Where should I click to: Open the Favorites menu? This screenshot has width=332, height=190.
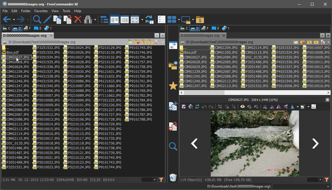(x=41, y=11)
